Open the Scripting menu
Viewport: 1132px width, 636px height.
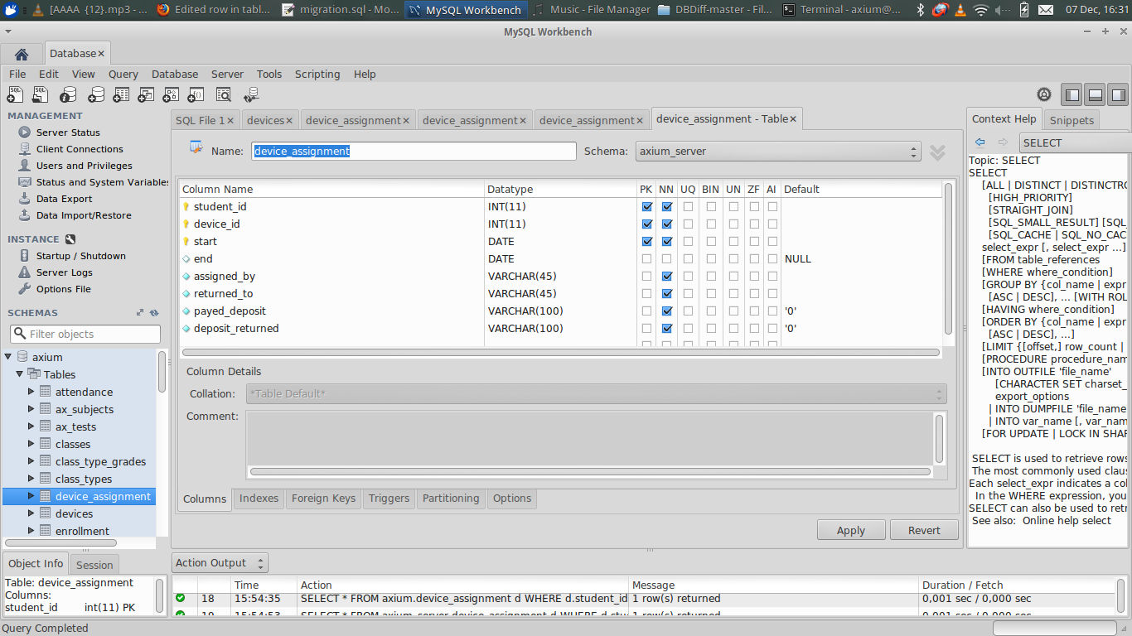point(317,74)
